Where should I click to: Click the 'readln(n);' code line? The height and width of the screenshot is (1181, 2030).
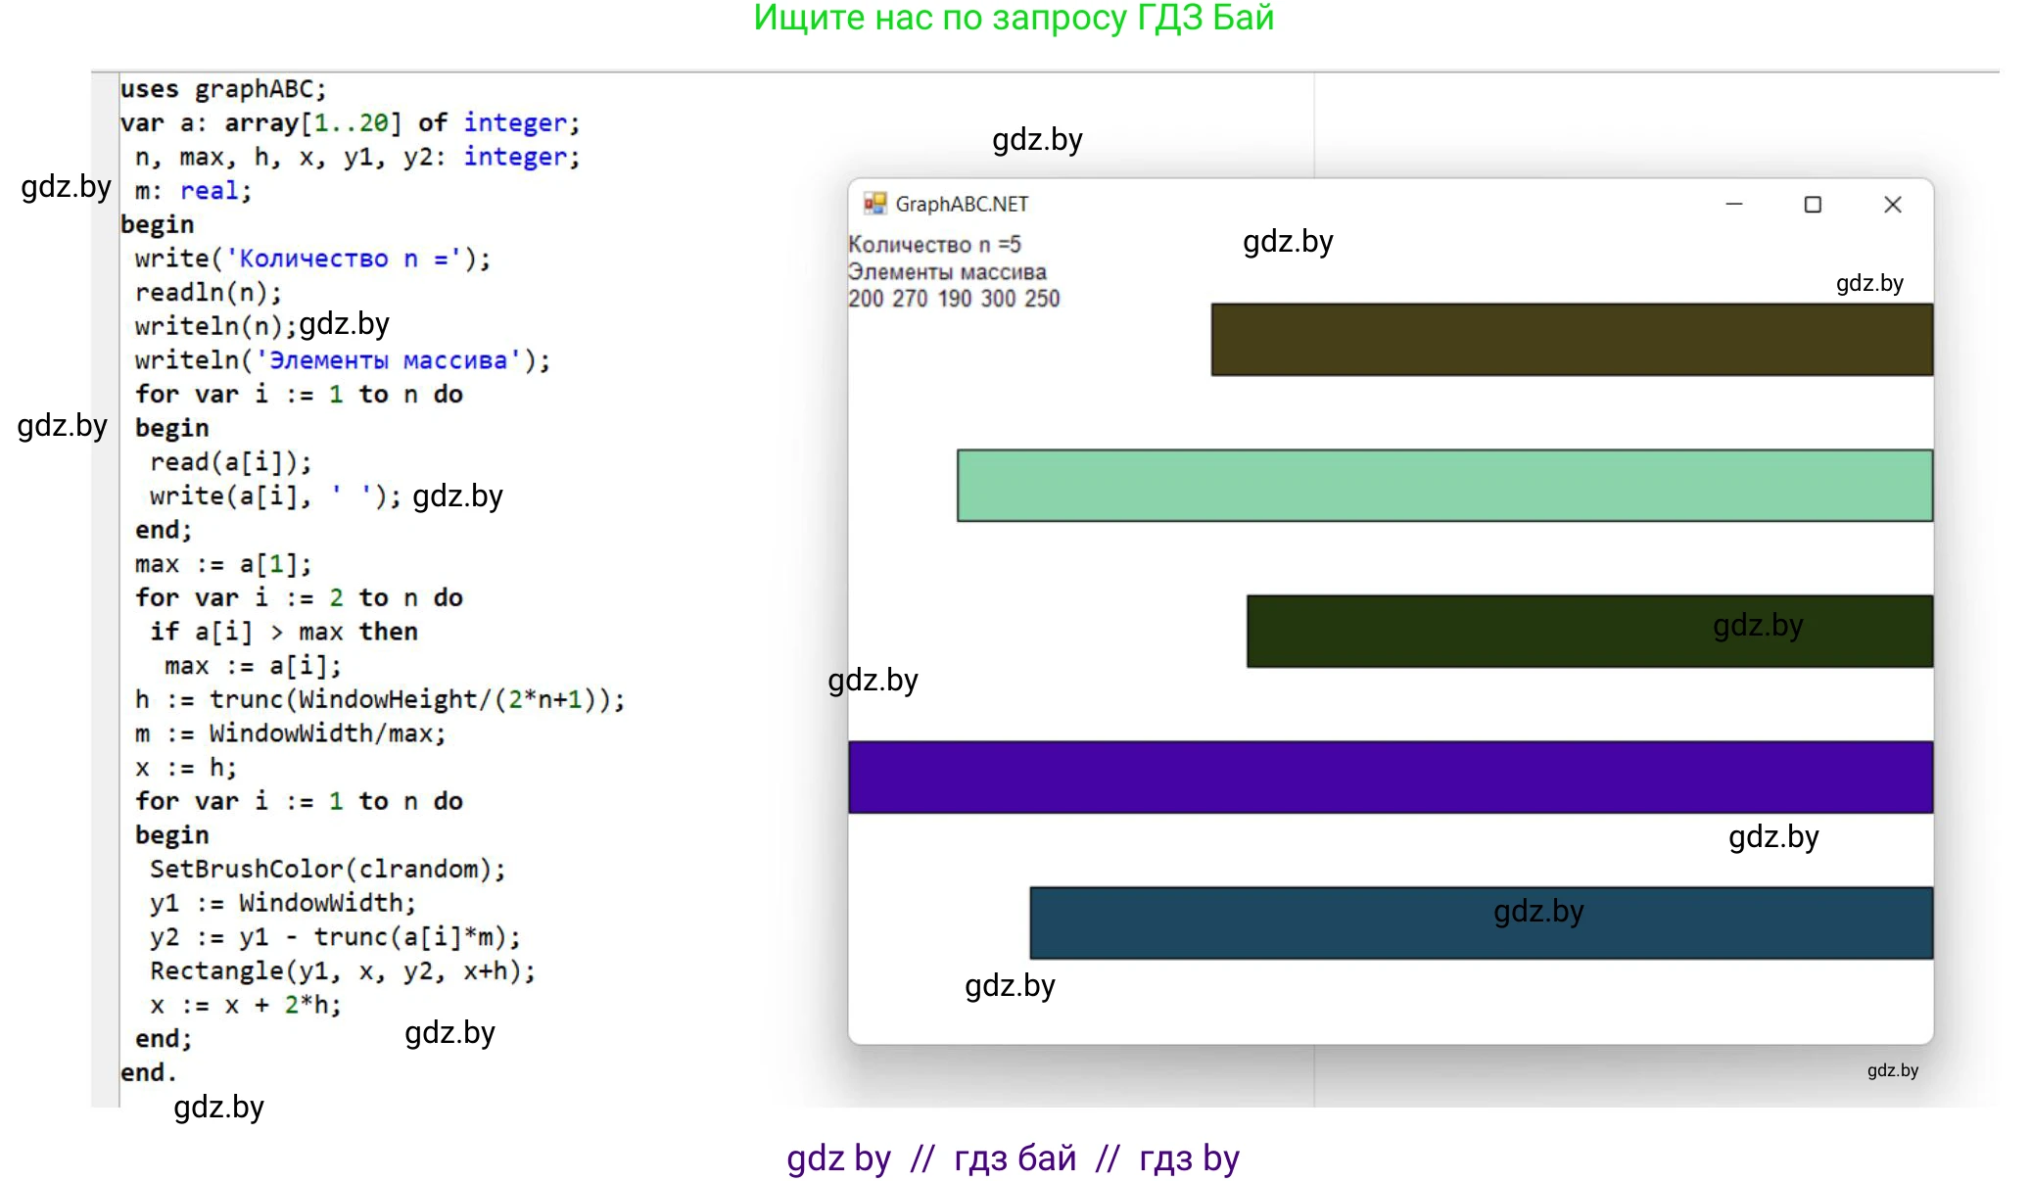coord(209,292)
